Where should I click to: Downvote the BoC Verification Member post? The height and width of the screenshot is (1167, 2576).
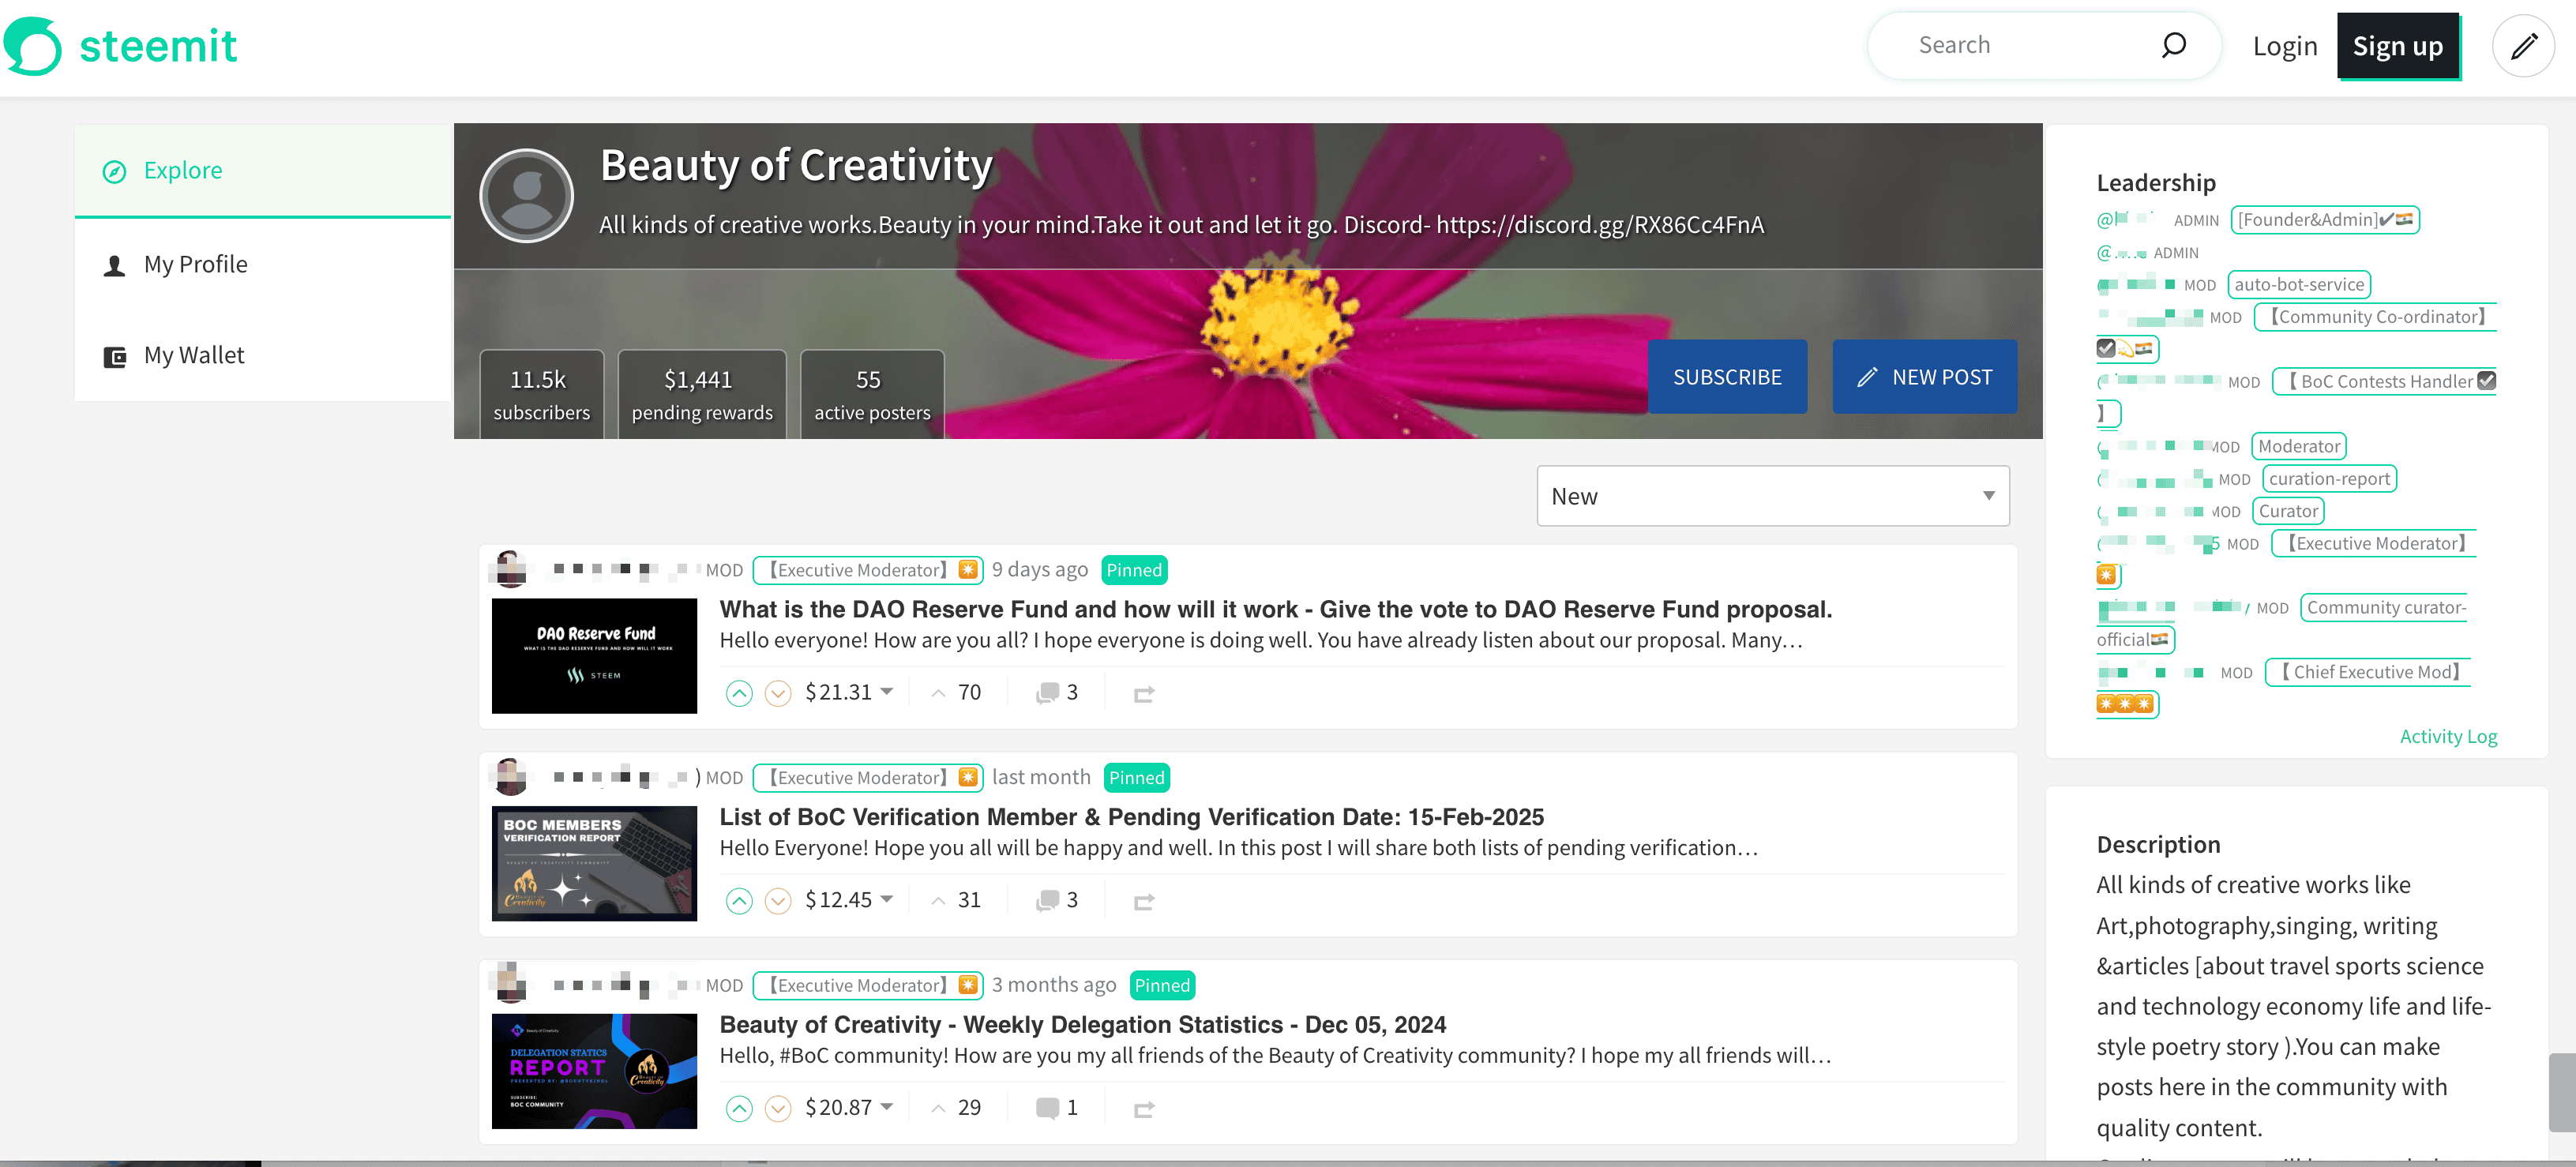tap(777, 901)
